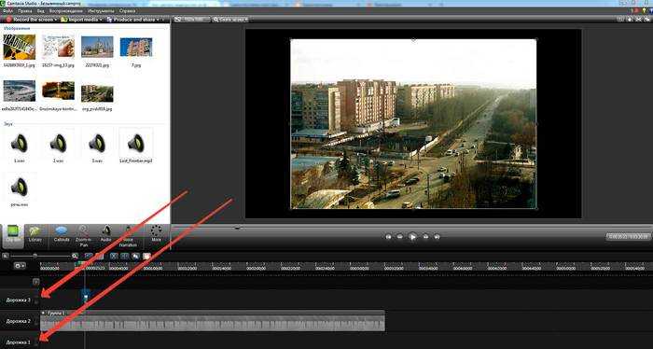Switch to the Clip Bin tab
Screen dimensions: 653x349
pyautogui.click(x=13, y=235)
